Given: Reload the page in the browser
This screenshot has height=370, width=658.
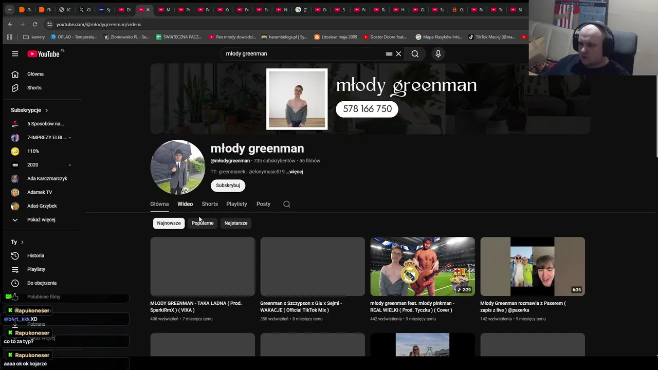Looking at the screenshot, I should 35,24.
